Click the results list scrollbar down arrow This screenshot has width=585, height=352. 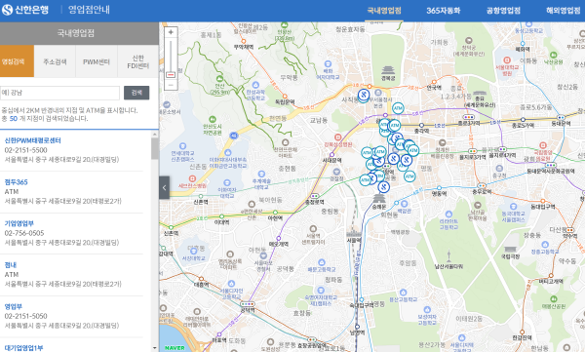(154, 348)
